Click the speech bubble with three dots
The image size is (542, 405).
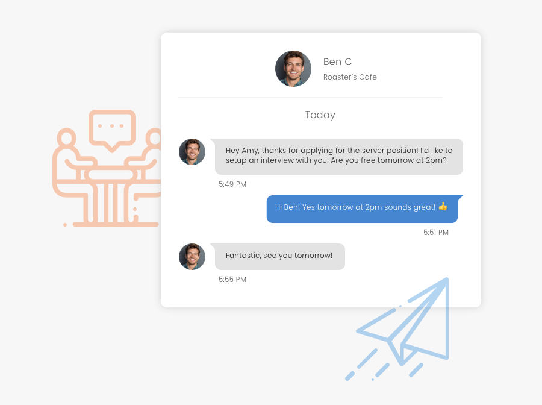112,130
